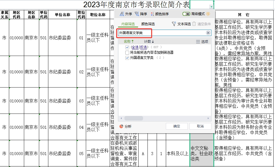Sort ascending with the 升序 button
The image size is (275, 167).
tap(126, 14)
